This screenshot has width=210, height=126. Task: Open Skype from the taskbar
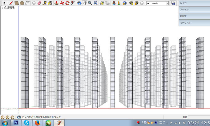point(27,123)
